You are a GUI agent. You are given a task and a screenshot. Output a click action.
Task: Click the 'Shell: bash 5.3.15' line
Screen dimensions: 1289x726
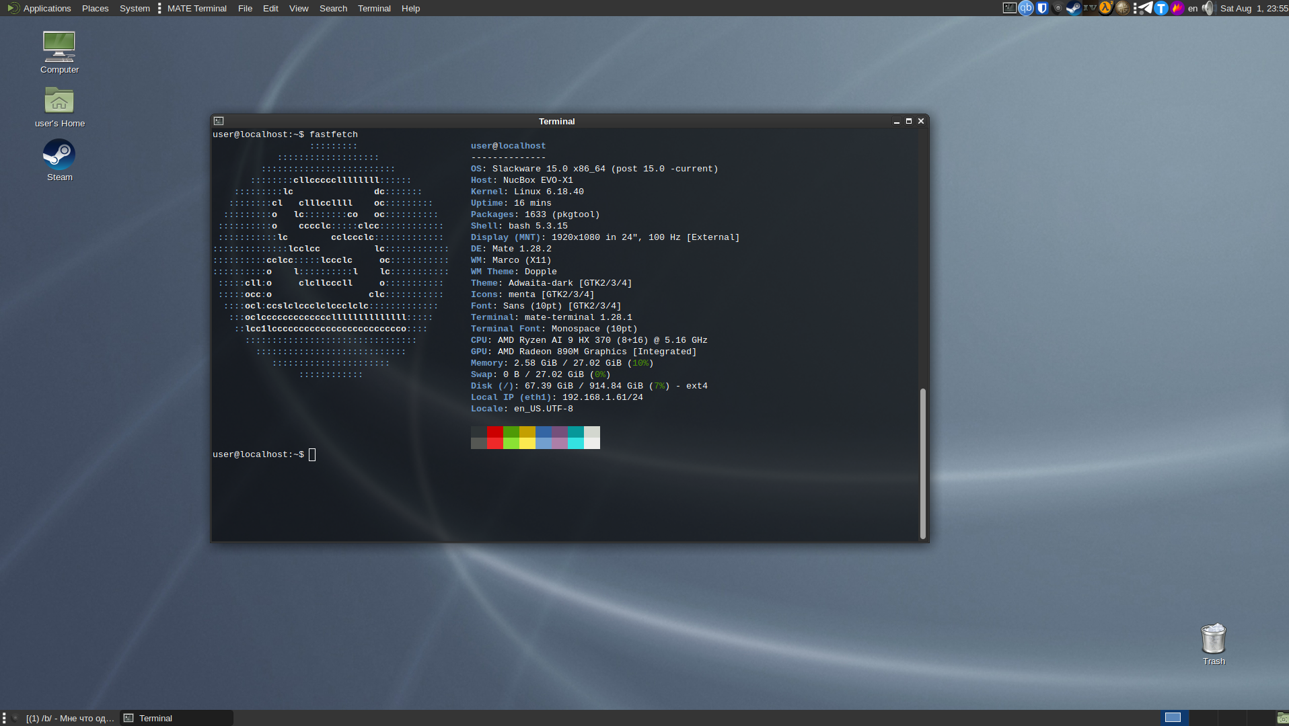519,226
